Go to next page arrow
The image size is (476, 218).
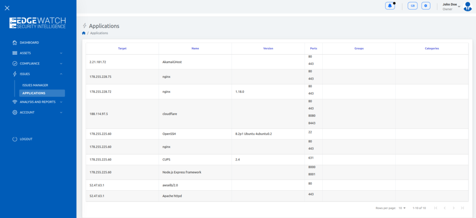coord(454,208)
